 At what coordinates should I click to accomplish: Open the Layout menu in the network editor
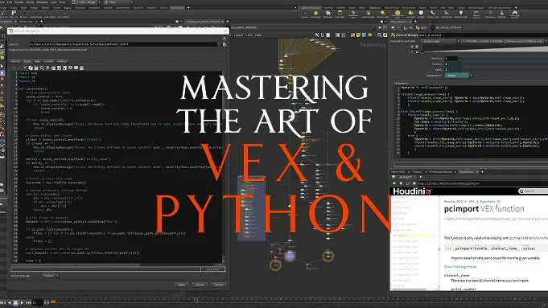(239, 35)
